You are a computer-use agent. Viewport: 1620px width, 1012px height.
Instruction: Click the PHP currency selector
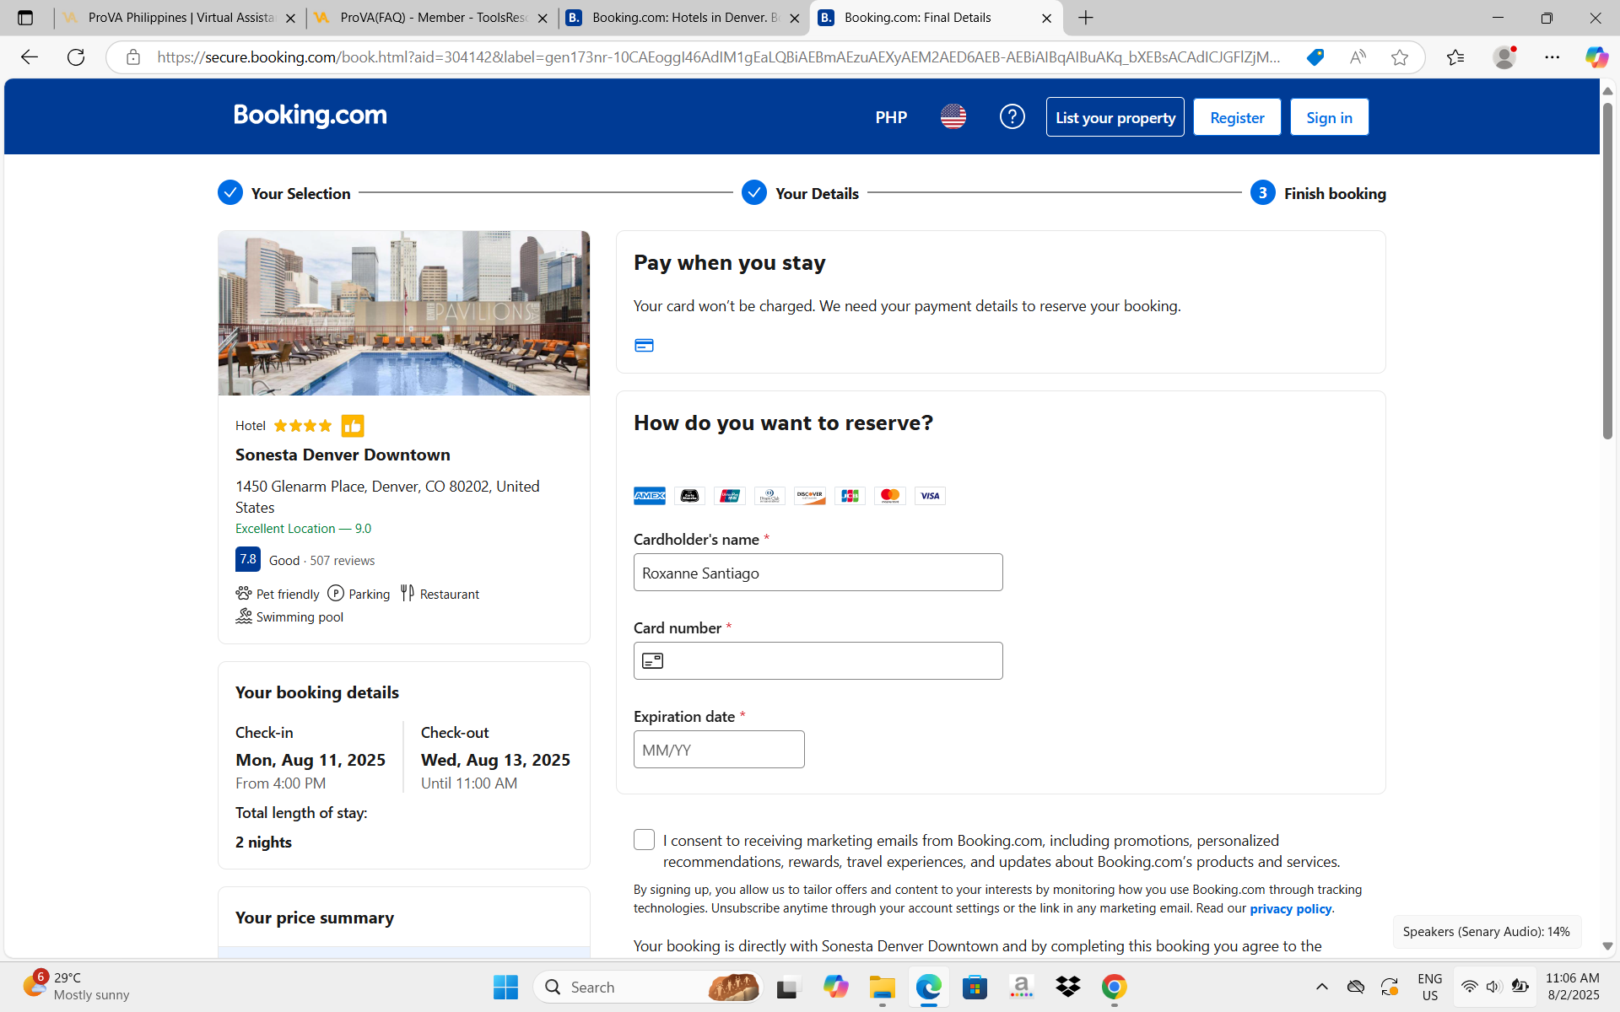[891, 117]
